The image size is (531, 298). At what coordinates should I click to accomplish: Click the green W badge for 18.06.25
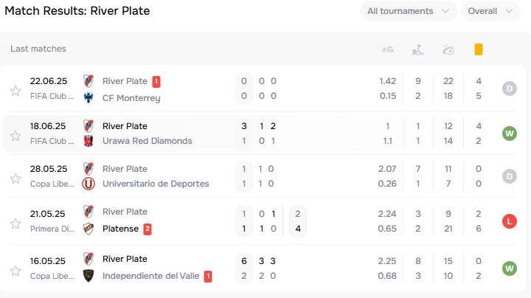510,134
